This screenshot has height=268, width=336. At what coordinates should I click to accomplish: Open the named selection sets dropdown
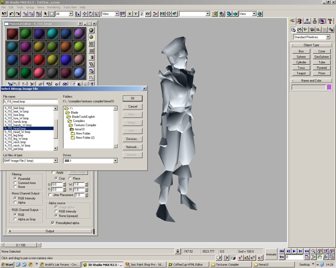click(208, 14)
